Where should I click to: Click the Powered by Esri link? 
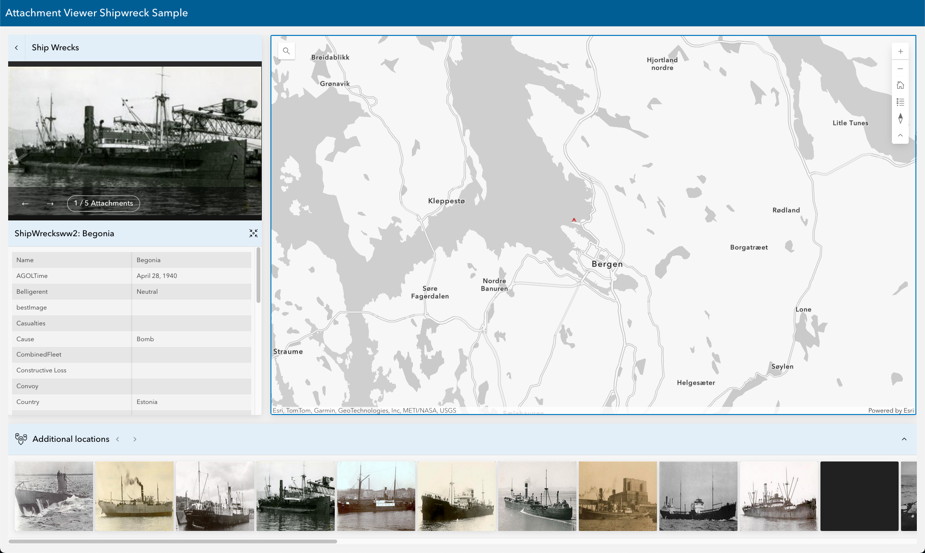coord(890,410)
